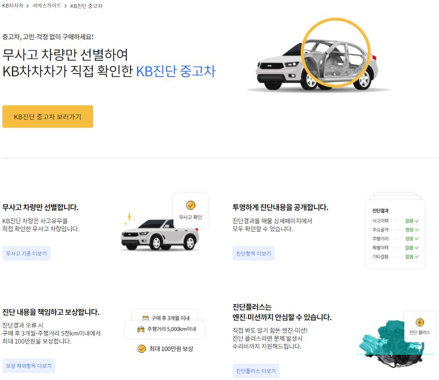
Task: Click the 최대 100만원 보상 label
Action: pos(171,349)
